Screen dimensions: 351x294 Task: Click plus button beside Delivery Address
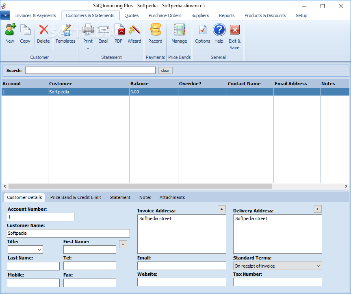coord(317,209)
